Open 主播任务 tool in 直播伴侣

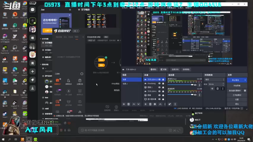pos(80,82)
